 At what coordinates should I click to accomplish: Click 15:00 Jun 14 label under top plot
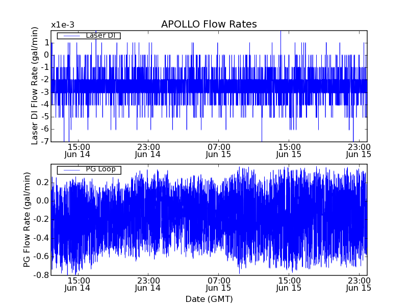point(78,150)
